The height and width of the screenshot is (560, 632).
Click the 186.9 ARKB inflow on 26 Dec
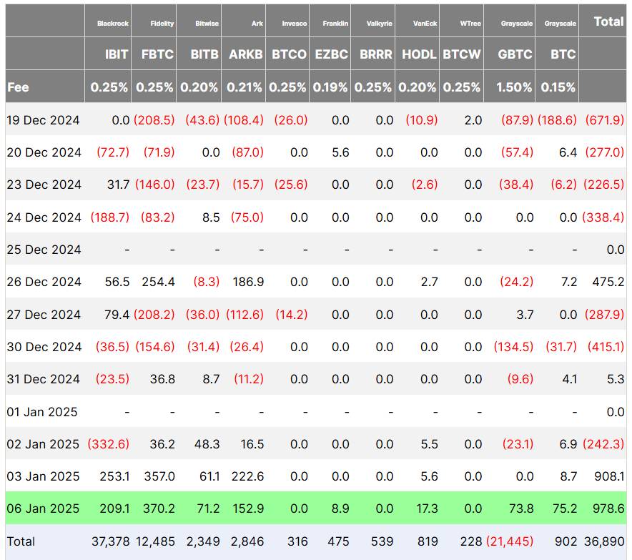pos(248,282)
